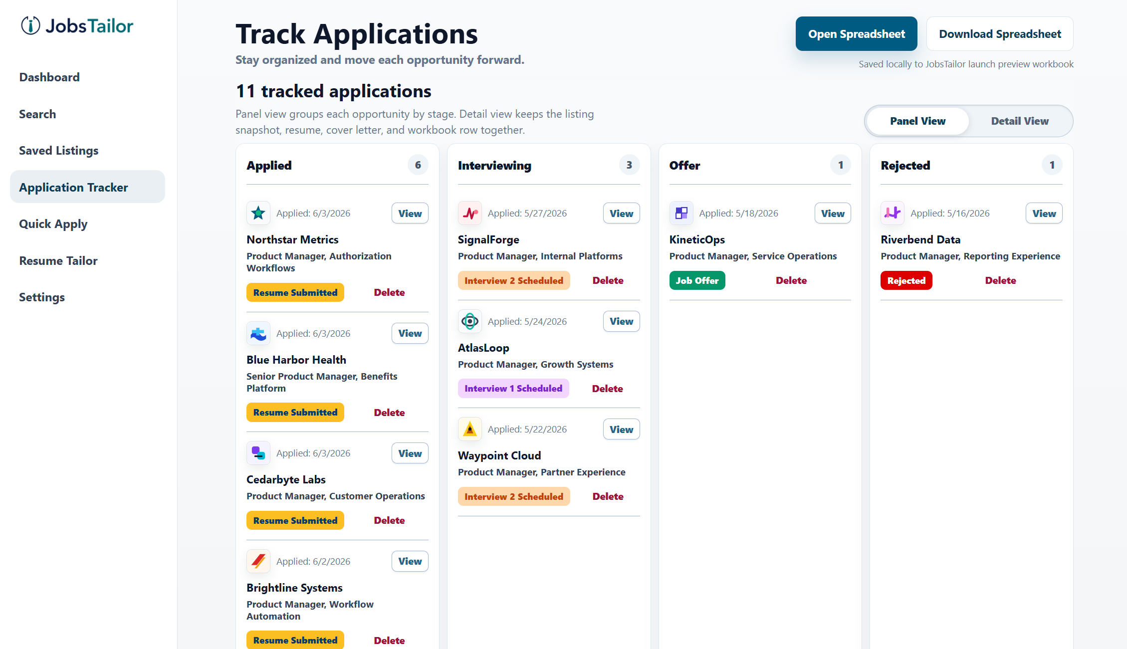
Task: Click Waypoint Cloud Interview 2 Scheduled badge
Action: pos(514,496)
